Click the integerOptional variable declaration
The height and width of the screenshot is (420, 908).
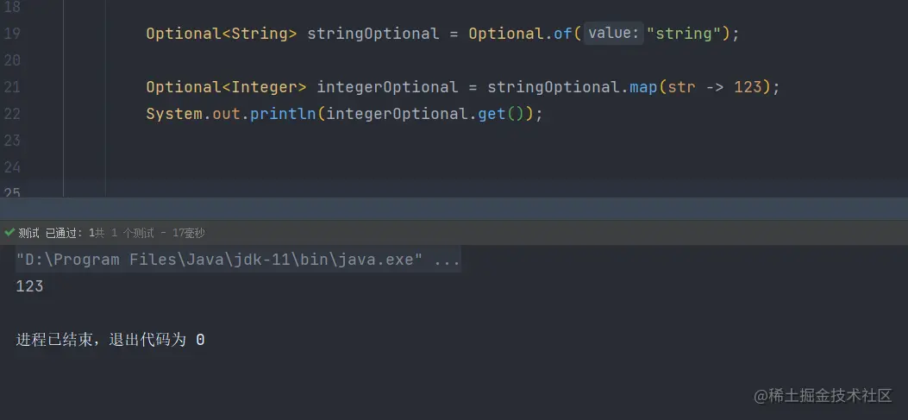pos(387,87)
